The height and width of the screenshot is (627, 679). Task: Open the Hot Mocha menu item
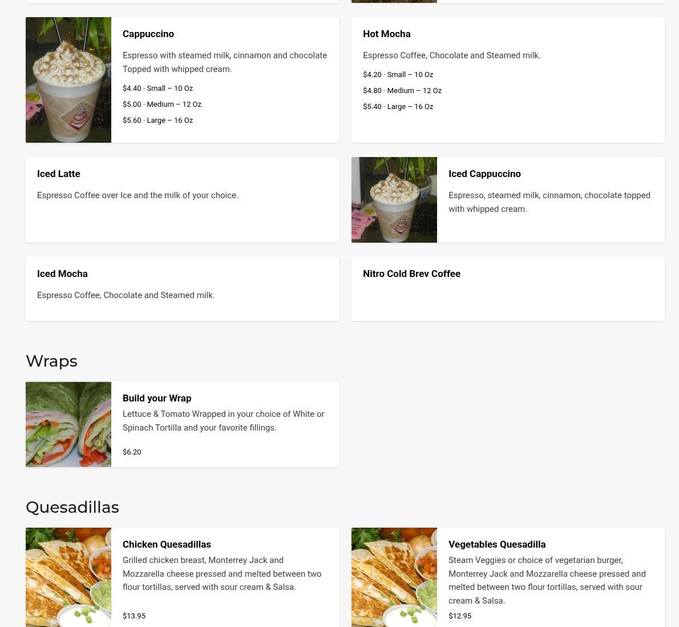[x=387, y=34]
